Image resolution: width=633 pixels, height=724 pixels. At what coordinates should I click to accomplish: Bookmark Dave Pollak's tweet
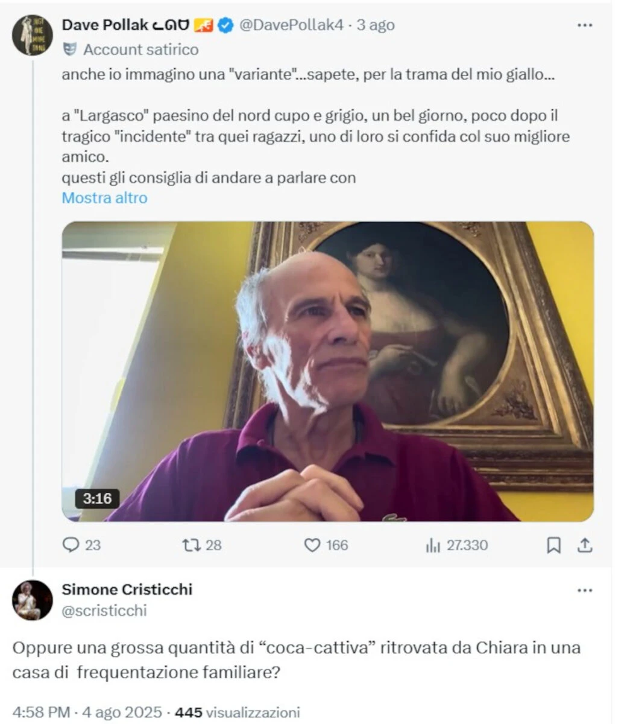pyautogui.click(x=553, y=545)
